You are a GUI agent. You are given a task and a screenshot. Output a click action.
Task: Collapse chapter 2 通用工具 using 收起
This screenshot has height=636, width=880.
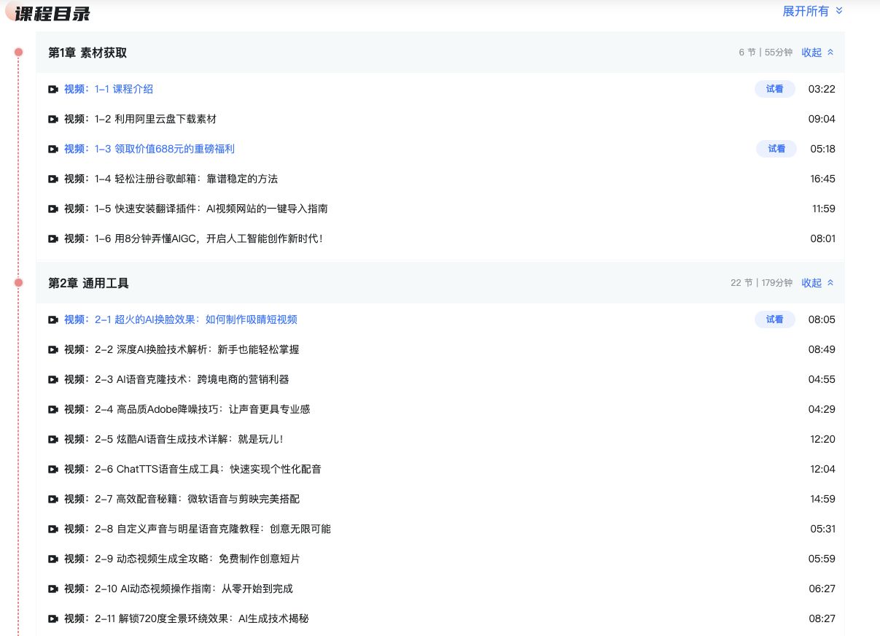click(817, 283)
